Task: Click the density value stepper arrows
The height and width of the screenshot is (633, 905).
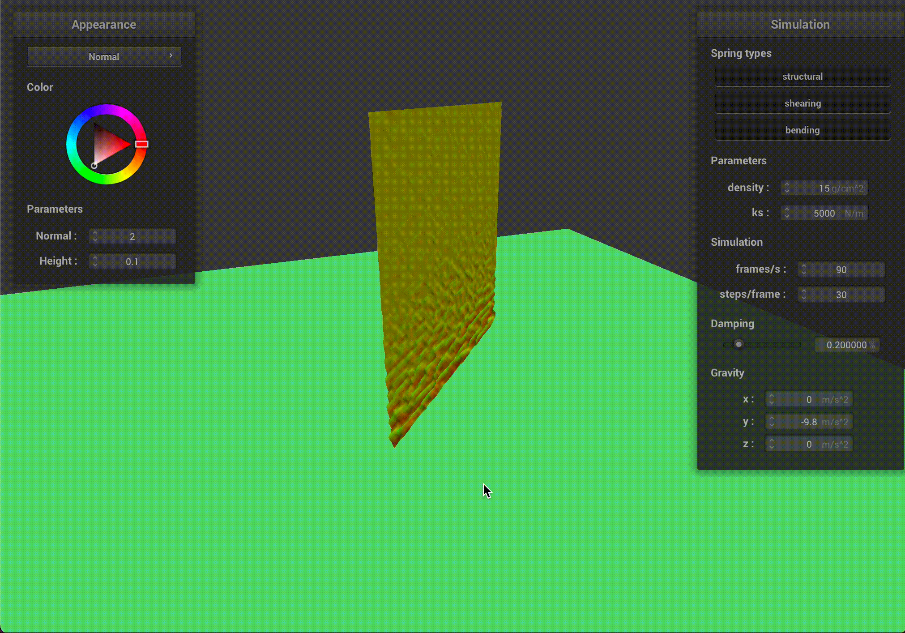Action: click(x=787, y=188)
